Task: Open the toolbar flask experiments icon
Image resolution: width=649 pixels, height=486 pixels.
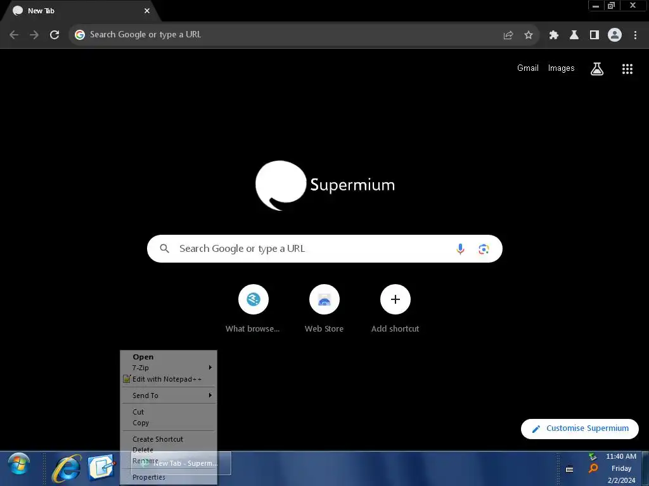Action: [x=574, y=35]
